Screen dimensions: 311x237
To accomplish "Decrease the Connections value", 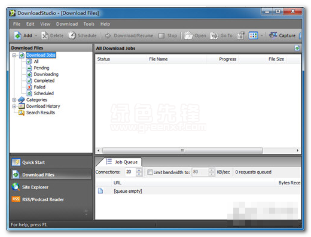I will tap(139, 174).
